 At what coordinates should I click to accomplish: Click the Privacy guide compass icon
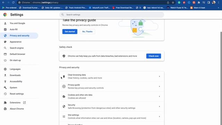pyautogui.click(x=64, y=86)
